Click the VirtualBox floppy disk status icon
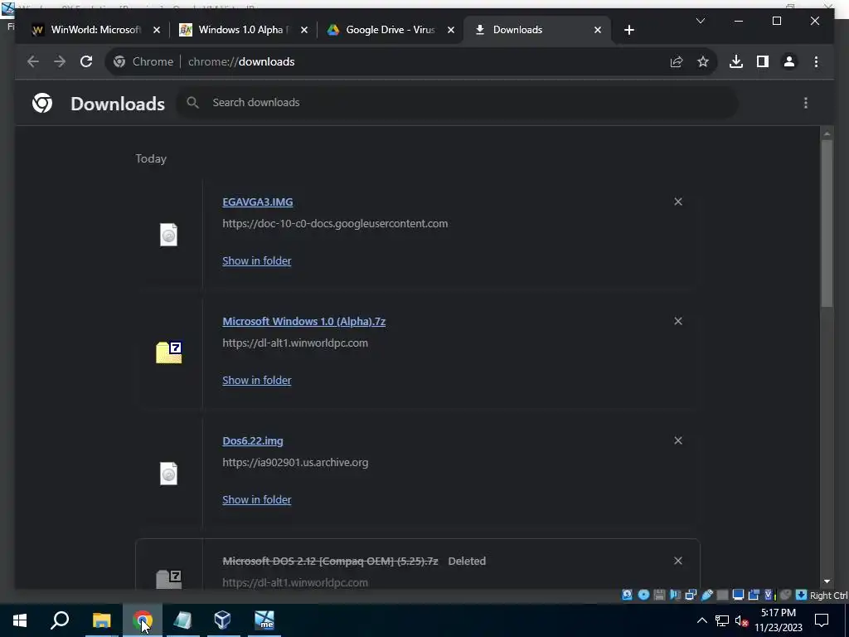This screenshot has width=849, height=637. pyautogui.click(x=659, y=595)
